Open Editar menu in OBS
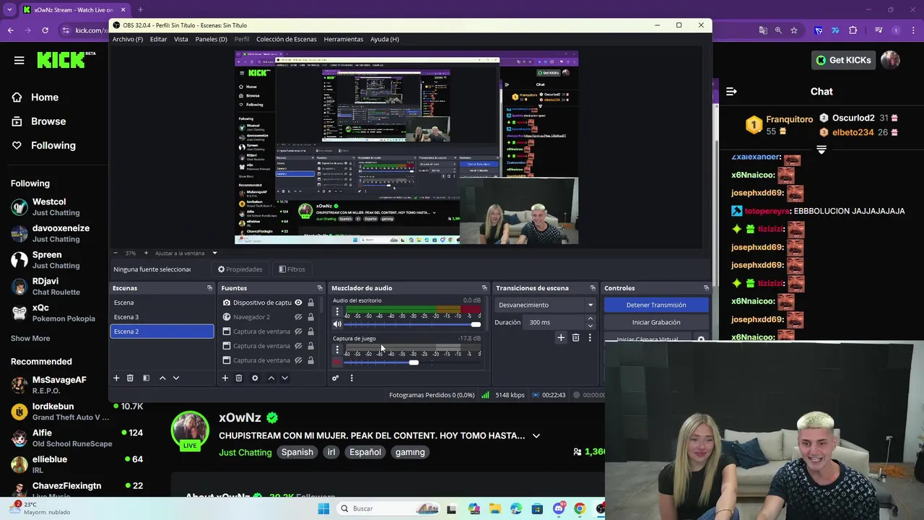 158,39
